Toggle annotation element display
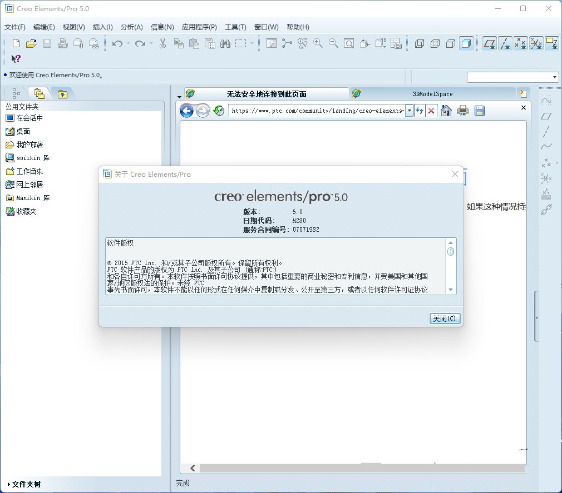The height and width of the screenshot is (493, 562). point(551,44)
